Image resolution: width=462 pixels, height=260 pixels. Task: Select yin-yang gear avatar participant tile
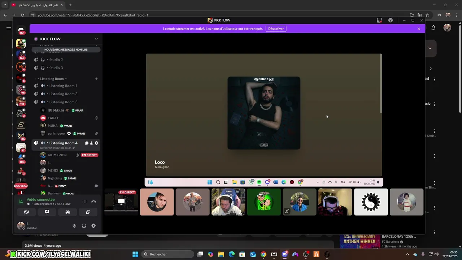371,202
